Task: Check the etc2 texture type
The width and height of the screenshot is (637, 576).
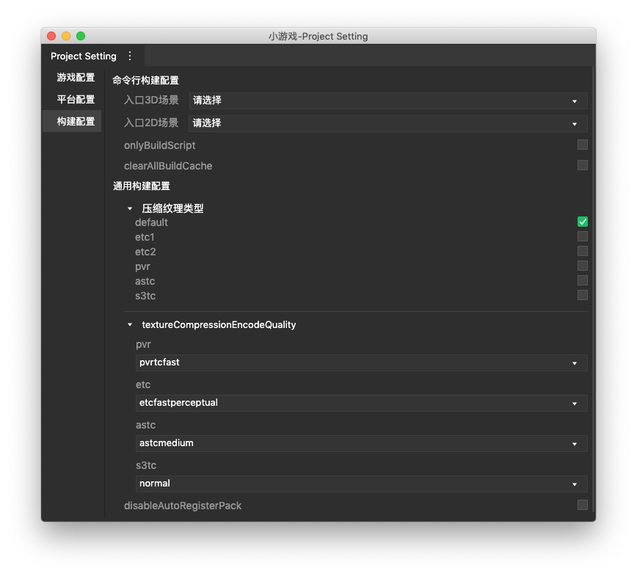Action: click(x=582, y=251)
